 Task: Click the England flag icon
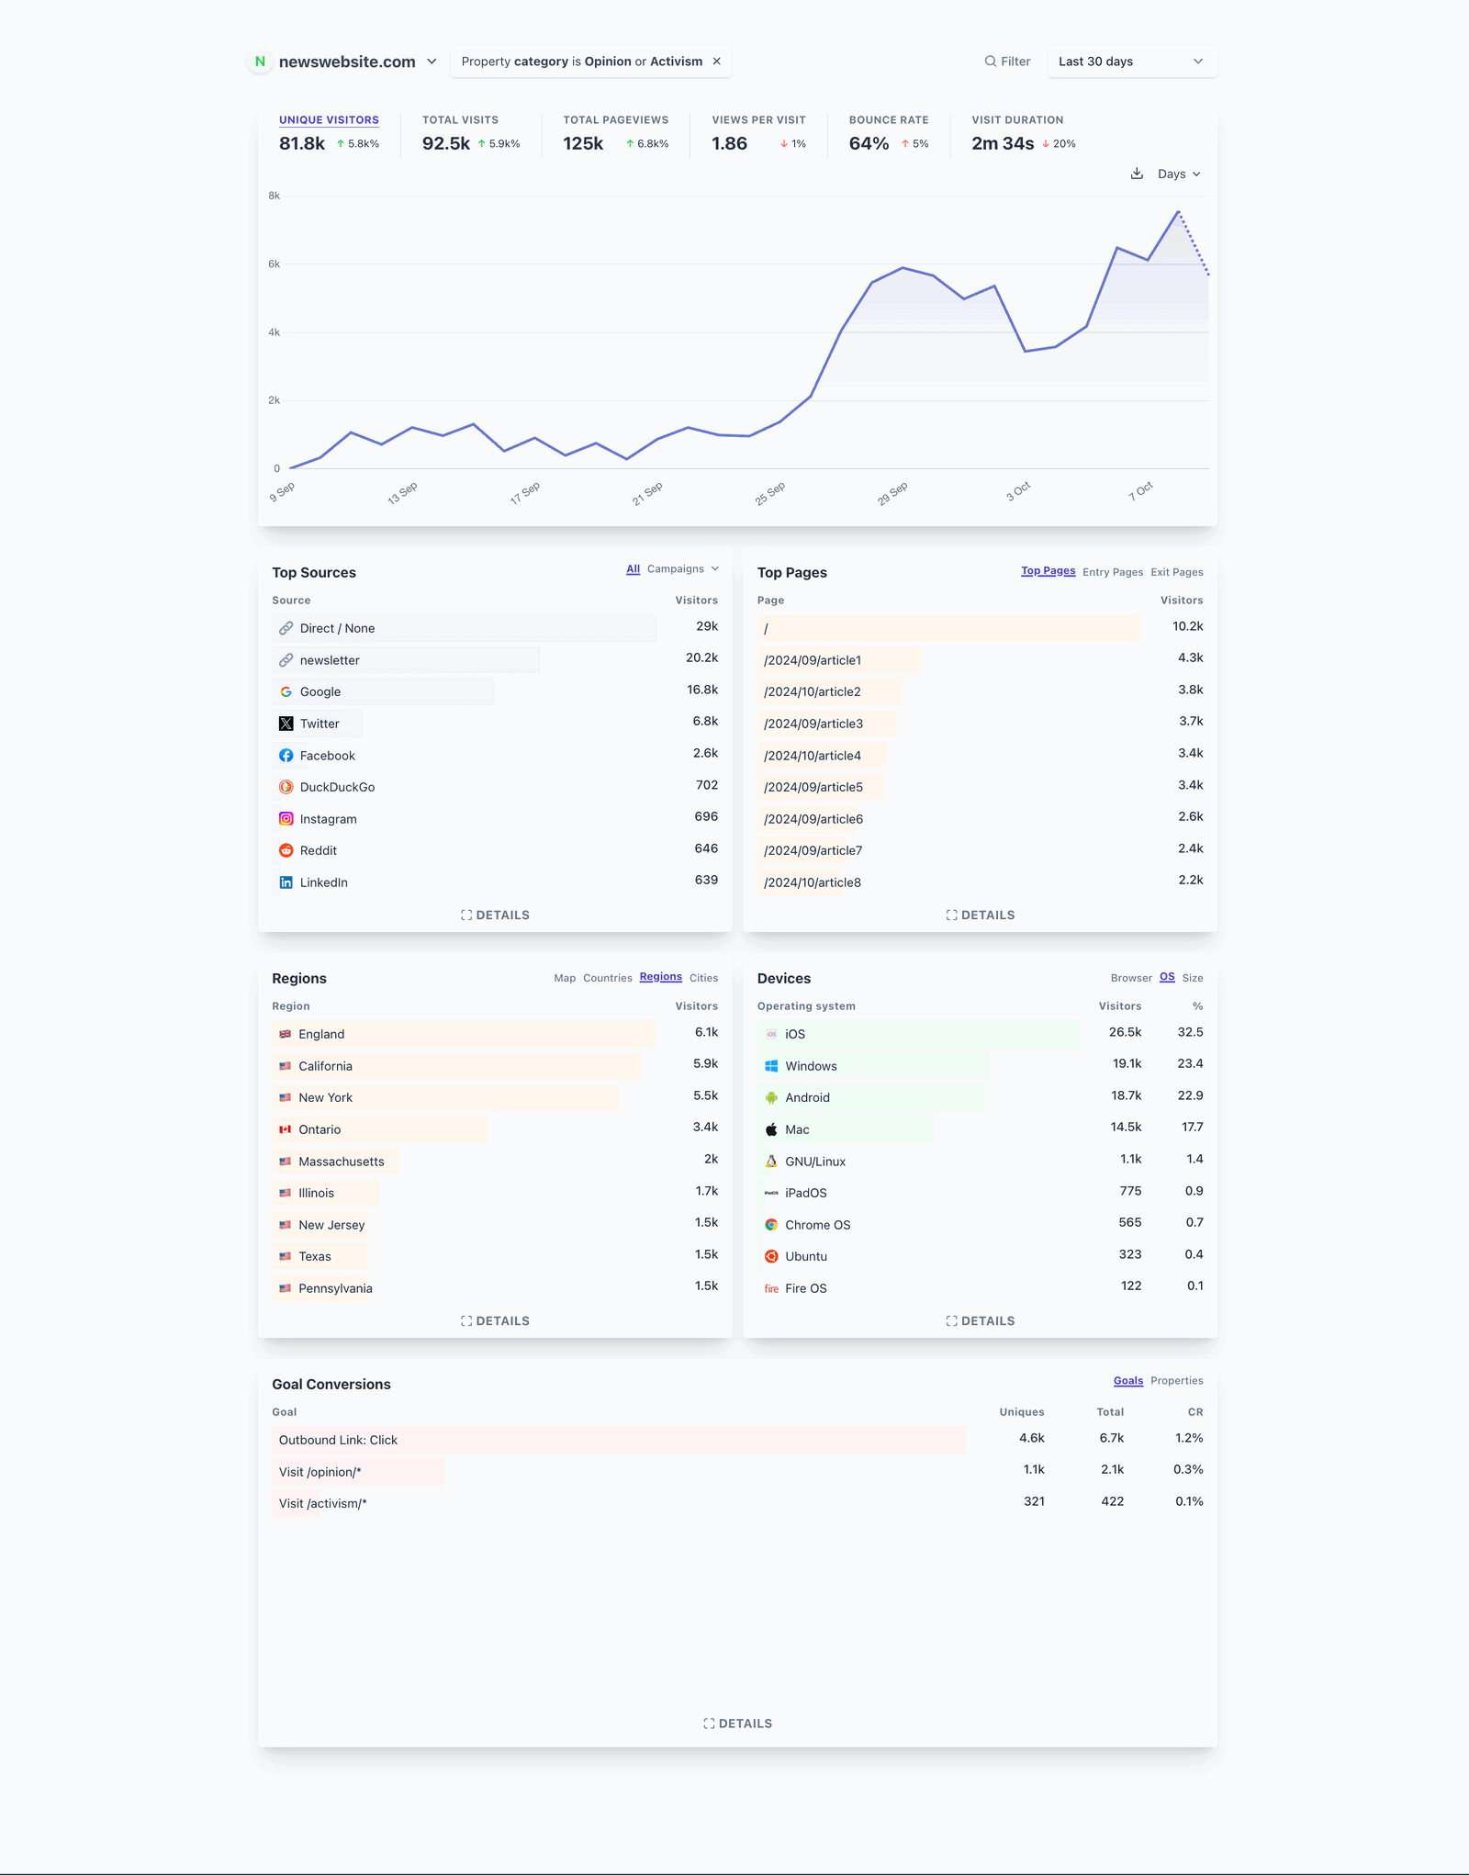point(286,1034)
